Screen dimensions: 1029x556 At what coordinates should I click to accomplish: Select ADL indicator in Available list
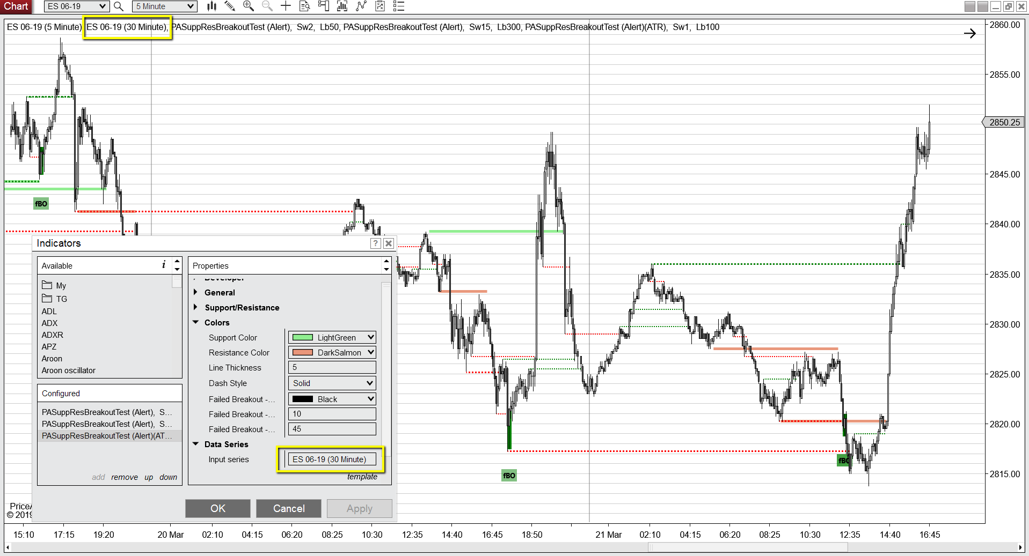pos(49,312)
